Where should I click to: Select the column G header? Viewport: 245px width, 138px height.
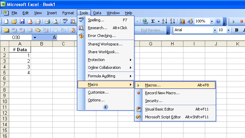pyautogui.click(x=151, y=44)
